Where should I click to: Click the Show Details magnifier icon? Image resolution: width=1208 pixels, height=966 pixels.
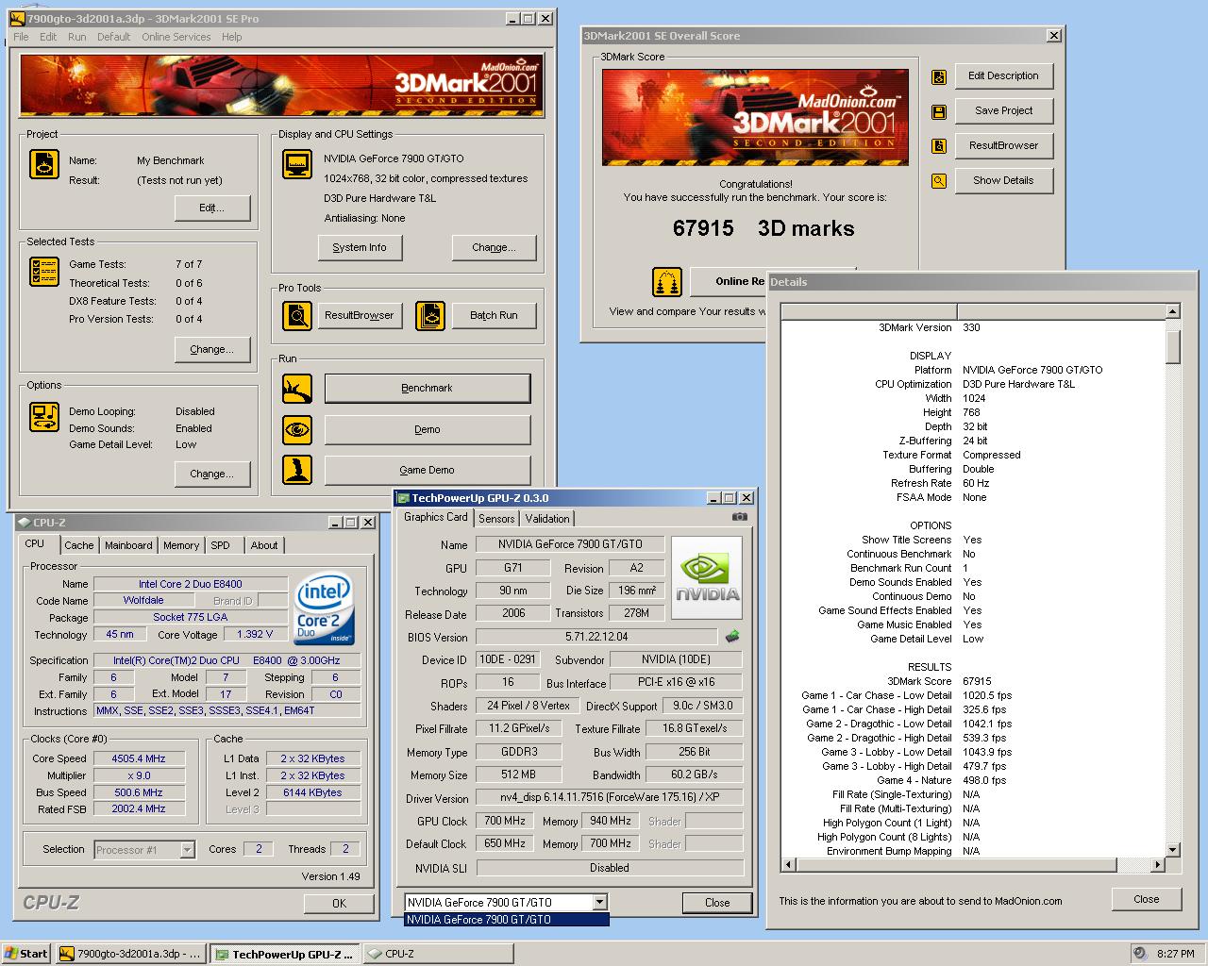click(x=939, y=181)
